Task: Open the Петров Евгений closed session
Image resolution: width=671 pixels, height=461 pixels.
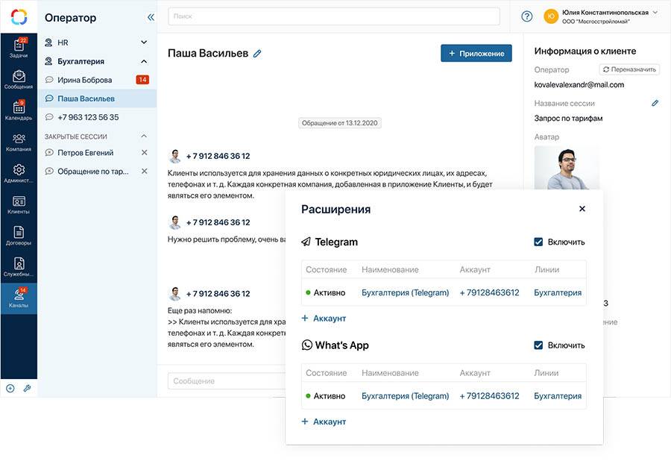Action: coord(85,152)
